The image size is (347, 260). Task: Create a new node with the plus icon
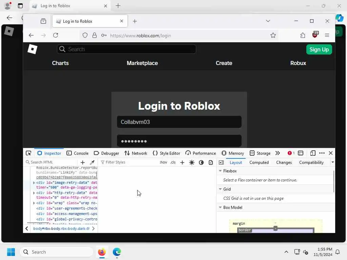click(x=83, y=162)
